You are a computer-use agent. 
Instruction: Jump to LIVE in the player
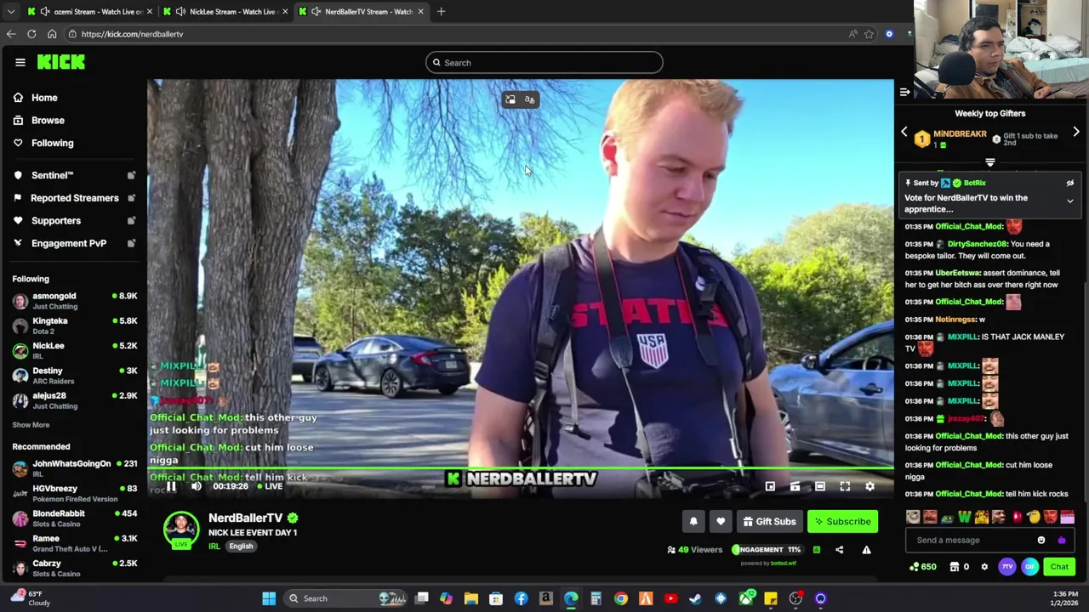point(269,487)
